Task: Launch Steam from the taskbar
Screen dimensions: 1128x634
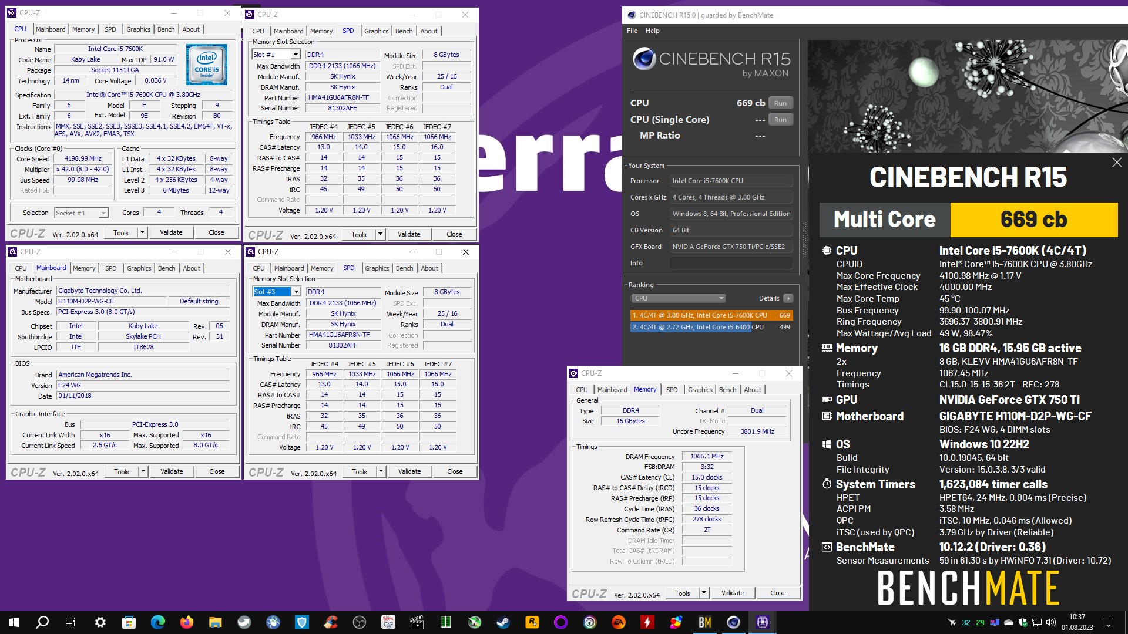Action: [x=503, y=622]
